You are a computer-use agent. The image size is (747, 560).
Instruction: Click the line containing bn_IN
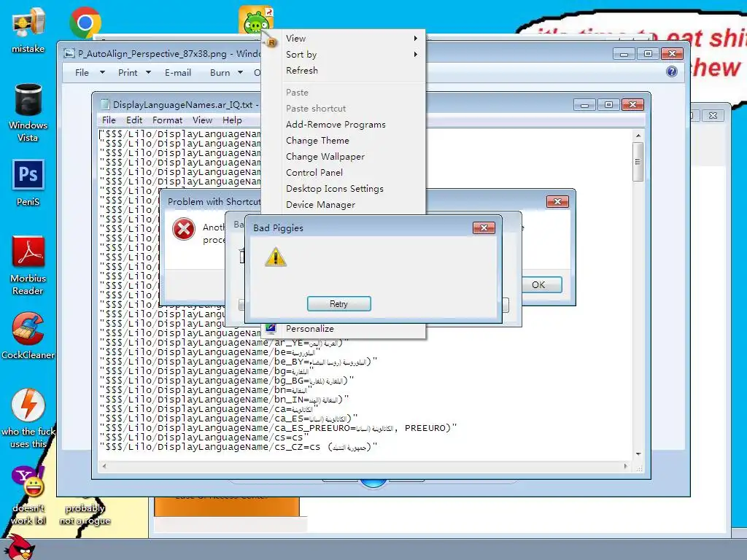[x=224, y=400]
